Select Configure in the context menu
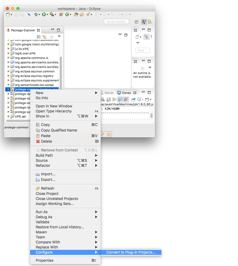The height and width of the screenshot is (266, 238). coord(65,252)
